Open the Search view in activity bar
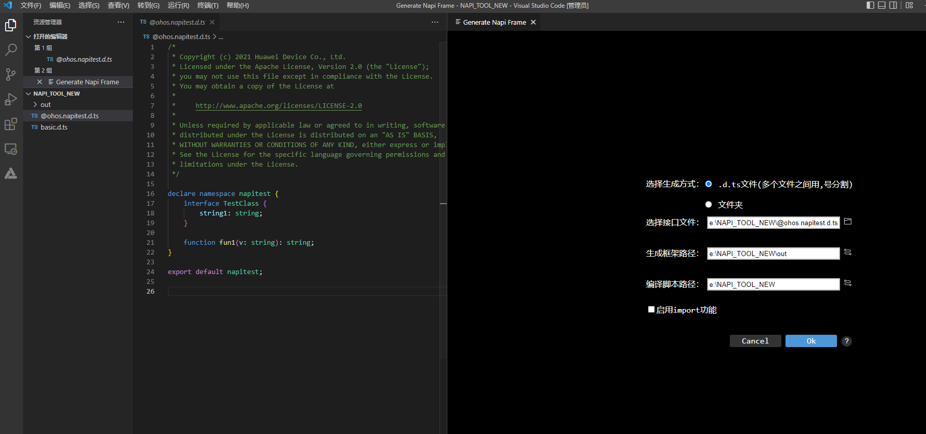The height and width of the screenshot is (434, 926). [11, 50]
